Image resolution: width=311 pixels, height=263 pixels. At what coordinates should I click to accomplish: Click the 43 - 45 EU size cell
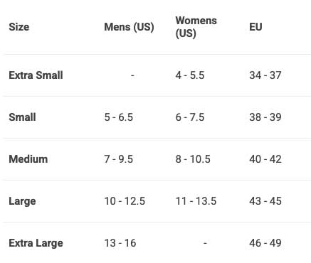coord(265,201)
